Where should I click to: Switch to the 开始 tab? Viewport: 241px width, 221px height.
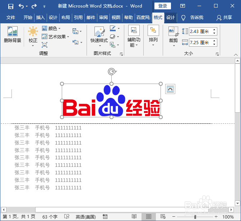(x=28, y=18)
